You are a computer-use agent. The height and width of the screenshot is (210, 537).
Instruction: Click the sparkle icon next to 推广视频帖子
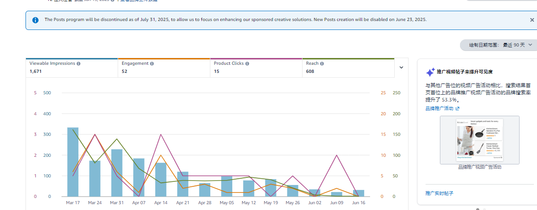point(430,72)
